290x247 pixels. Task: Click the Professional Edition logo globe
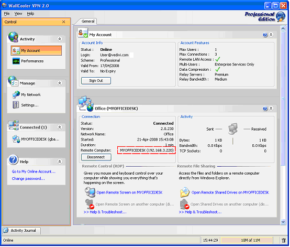coord(281,16)
